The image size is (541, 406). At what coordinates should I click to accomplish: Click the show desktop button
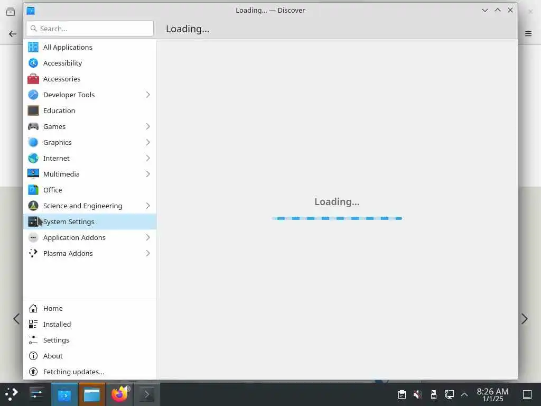coord(527,394)
